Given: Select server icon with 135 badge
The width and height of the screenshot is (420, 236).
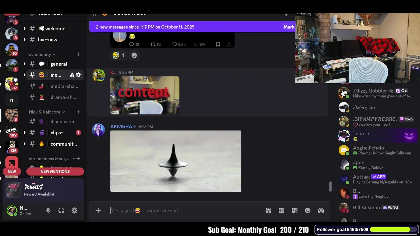Looking at the screenshot, I should coord(12,147).
